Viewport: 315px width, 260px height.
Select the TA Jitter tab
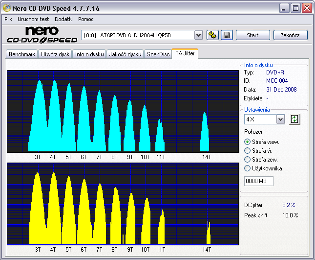click(185, 53)
